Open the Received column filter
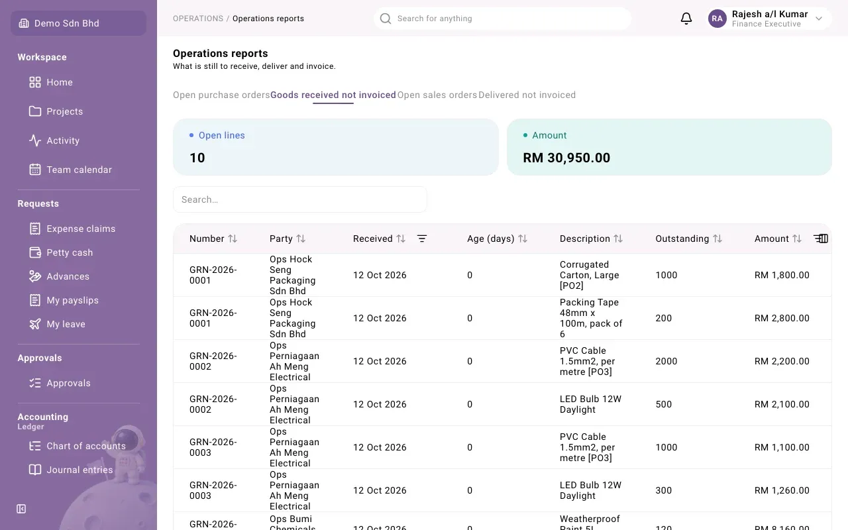848x530 pixels. (x=422, y=238)
